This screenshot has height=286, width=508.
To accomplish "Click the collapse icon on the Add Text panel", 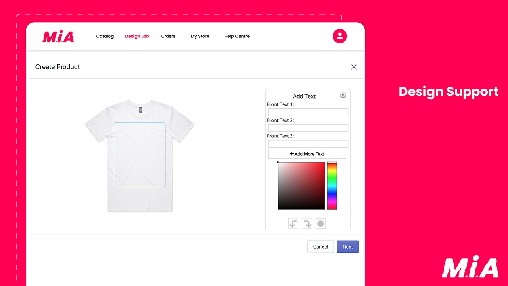I will pos(343,95).
